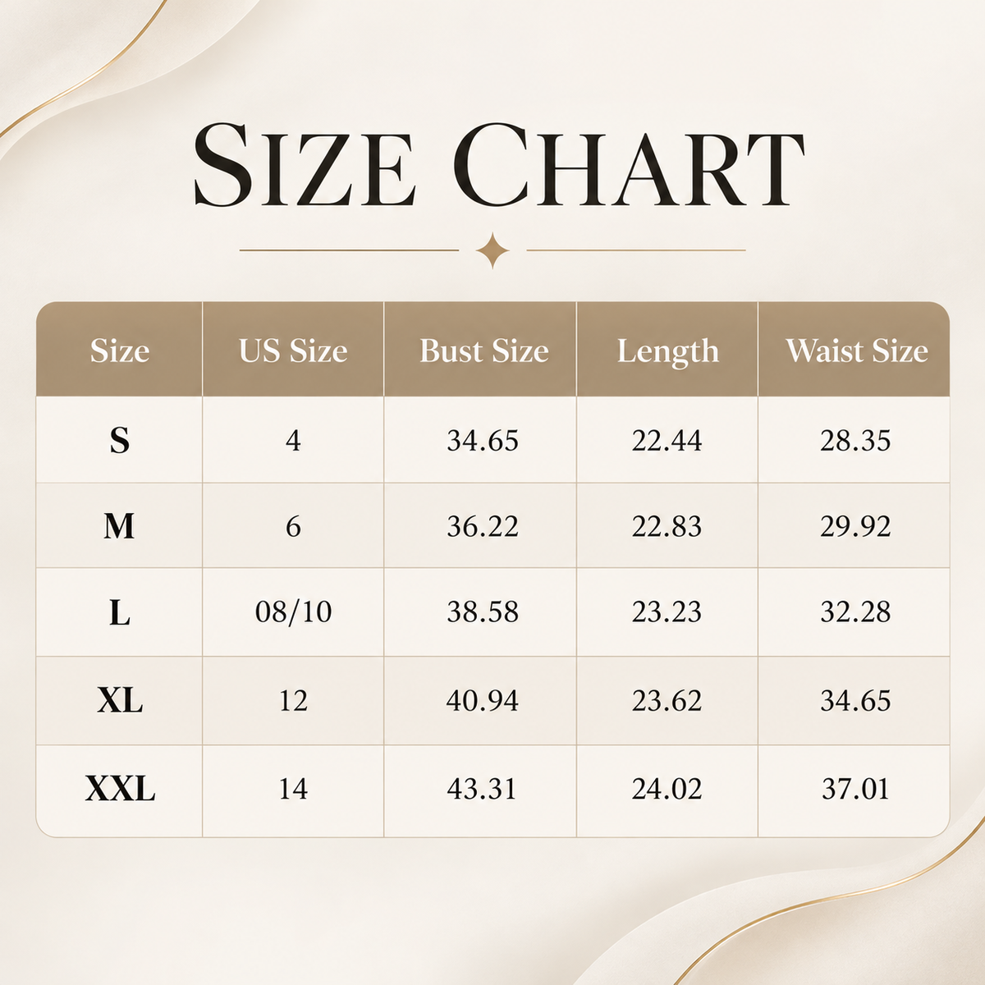Click bust value 34.65 for size S
This screenshot has height=985, width=985.
click(x=483, y=441)
